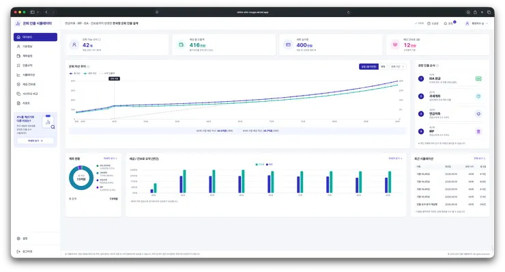Click the bank building icon beside IRP
The image size is (505, 272).
point(478,131)
